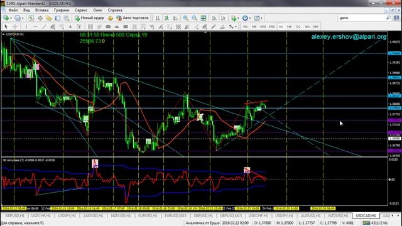402x226 pixels.
Task: Switch timeframe to M1
Action: 246,26
